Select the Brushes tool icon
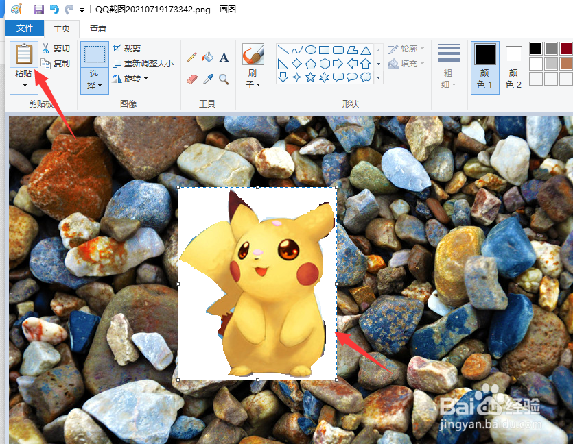573x444 pixels. 253,54
